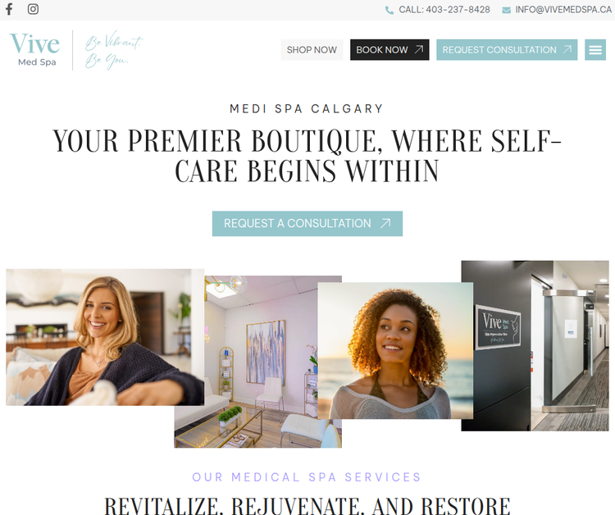Click the phone handset icon
The height and width of the screenshot is (515, 615).
click(389, 10)
